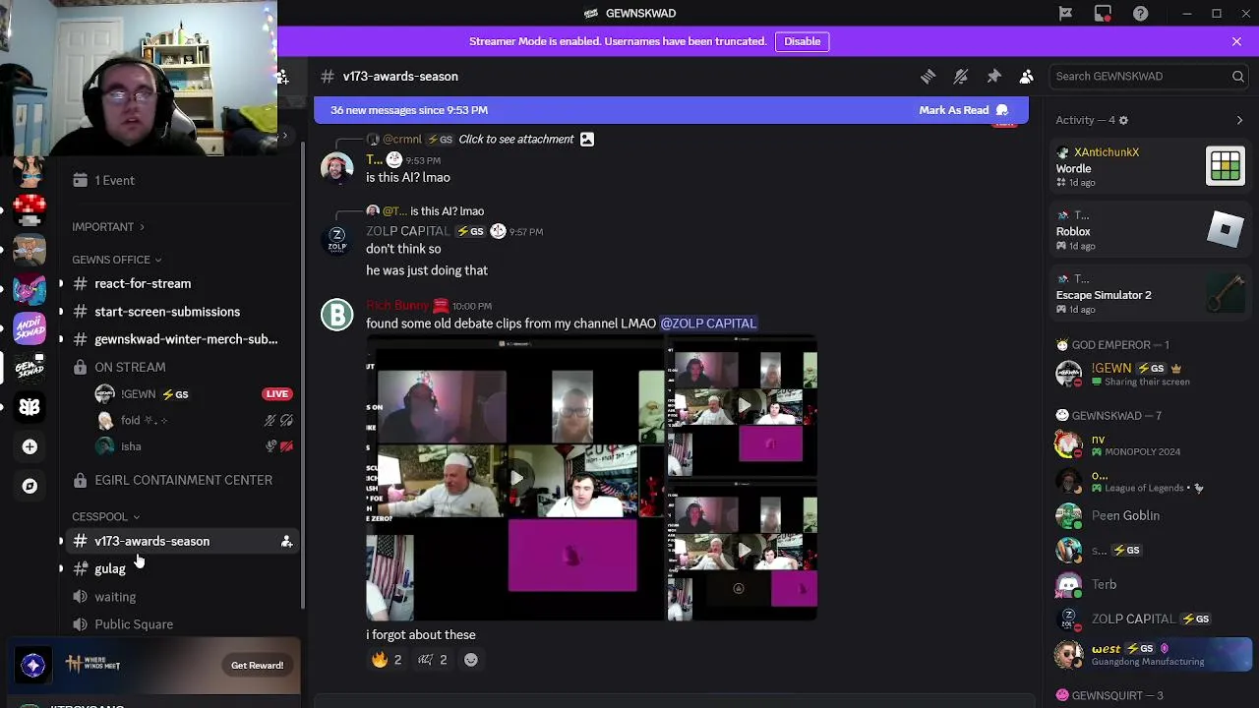Select member nv playing MONOPOLY 2024
This screenshot has width=1259, height=708.
click(x=1151, y=444)
